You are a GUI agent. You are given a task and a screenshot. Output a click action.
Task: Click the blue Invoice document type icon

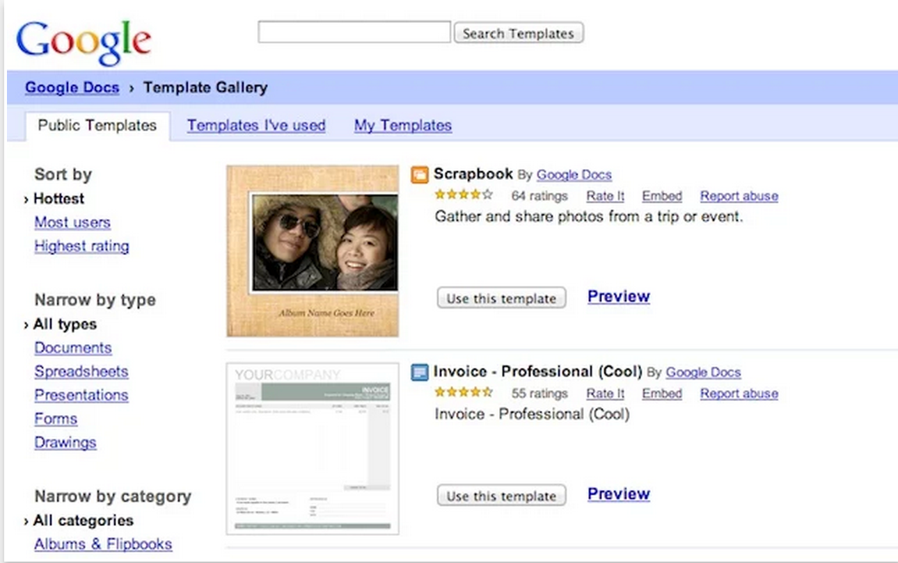coord(419,373)
